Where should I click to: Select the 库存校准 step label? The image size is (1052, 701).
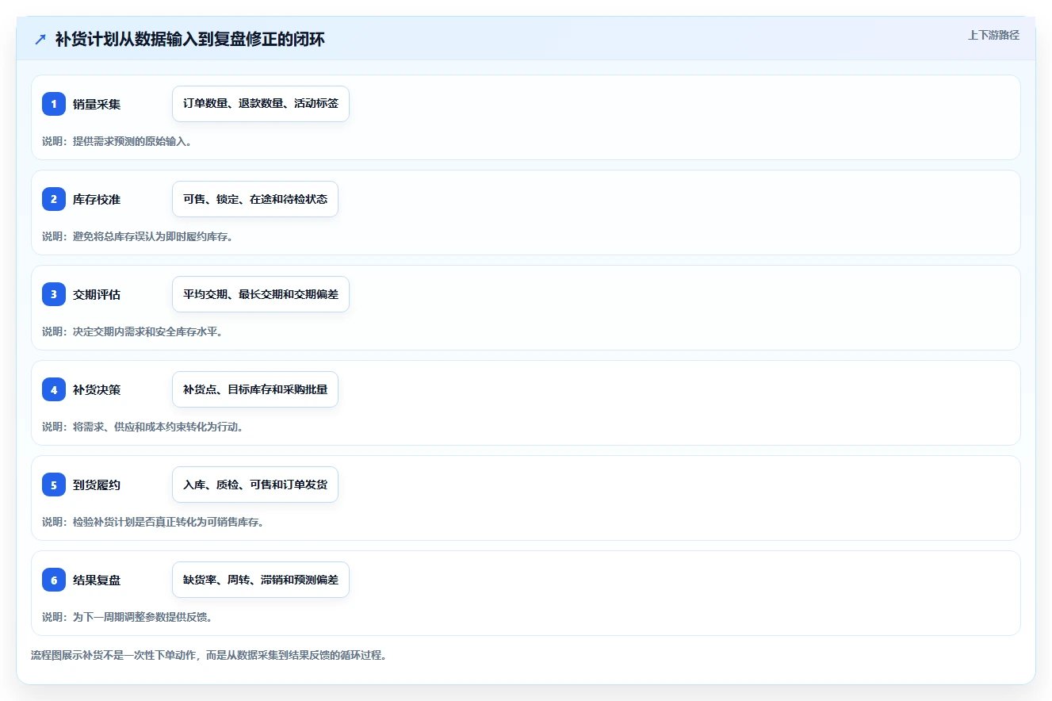coord(97,199)
